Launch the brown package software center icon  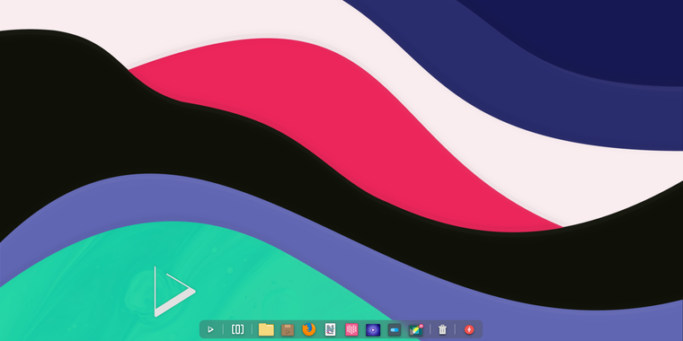[x=288, y=329]
